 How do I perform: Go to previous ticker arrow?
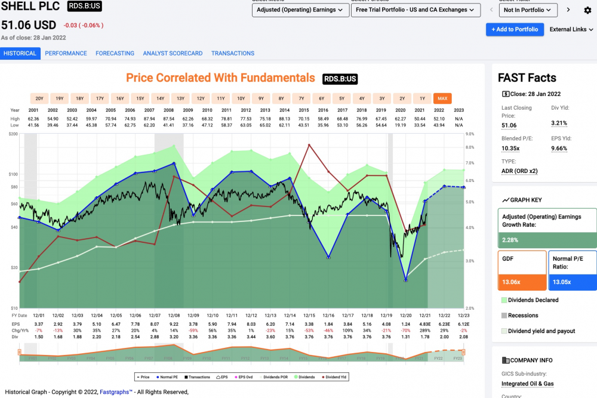click(491, 10)
